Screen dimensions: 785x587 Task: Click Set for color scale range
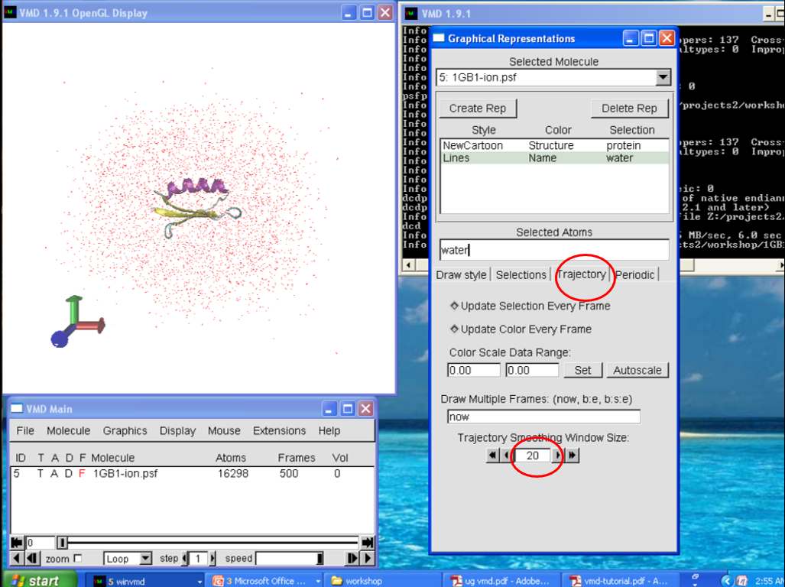(582, 371)
